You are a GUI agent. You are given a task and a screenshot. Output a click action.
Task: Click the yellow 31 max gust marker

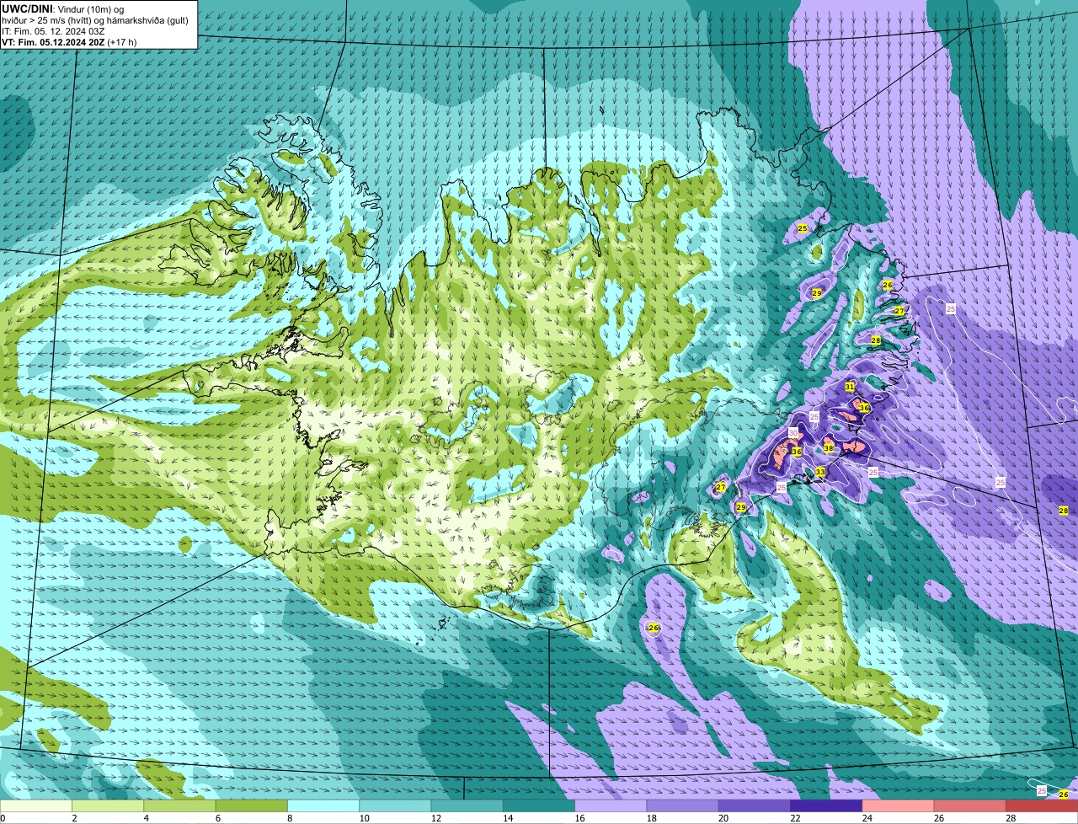pyautogui.click(x=850, y=387)
